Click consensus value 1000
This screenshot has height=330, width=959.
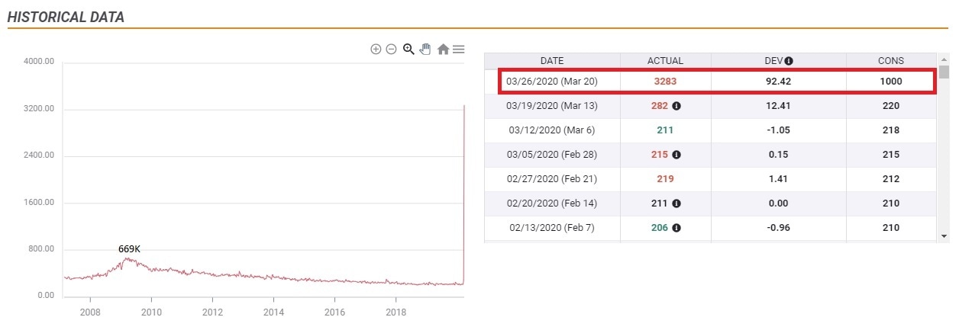[890, 82]
